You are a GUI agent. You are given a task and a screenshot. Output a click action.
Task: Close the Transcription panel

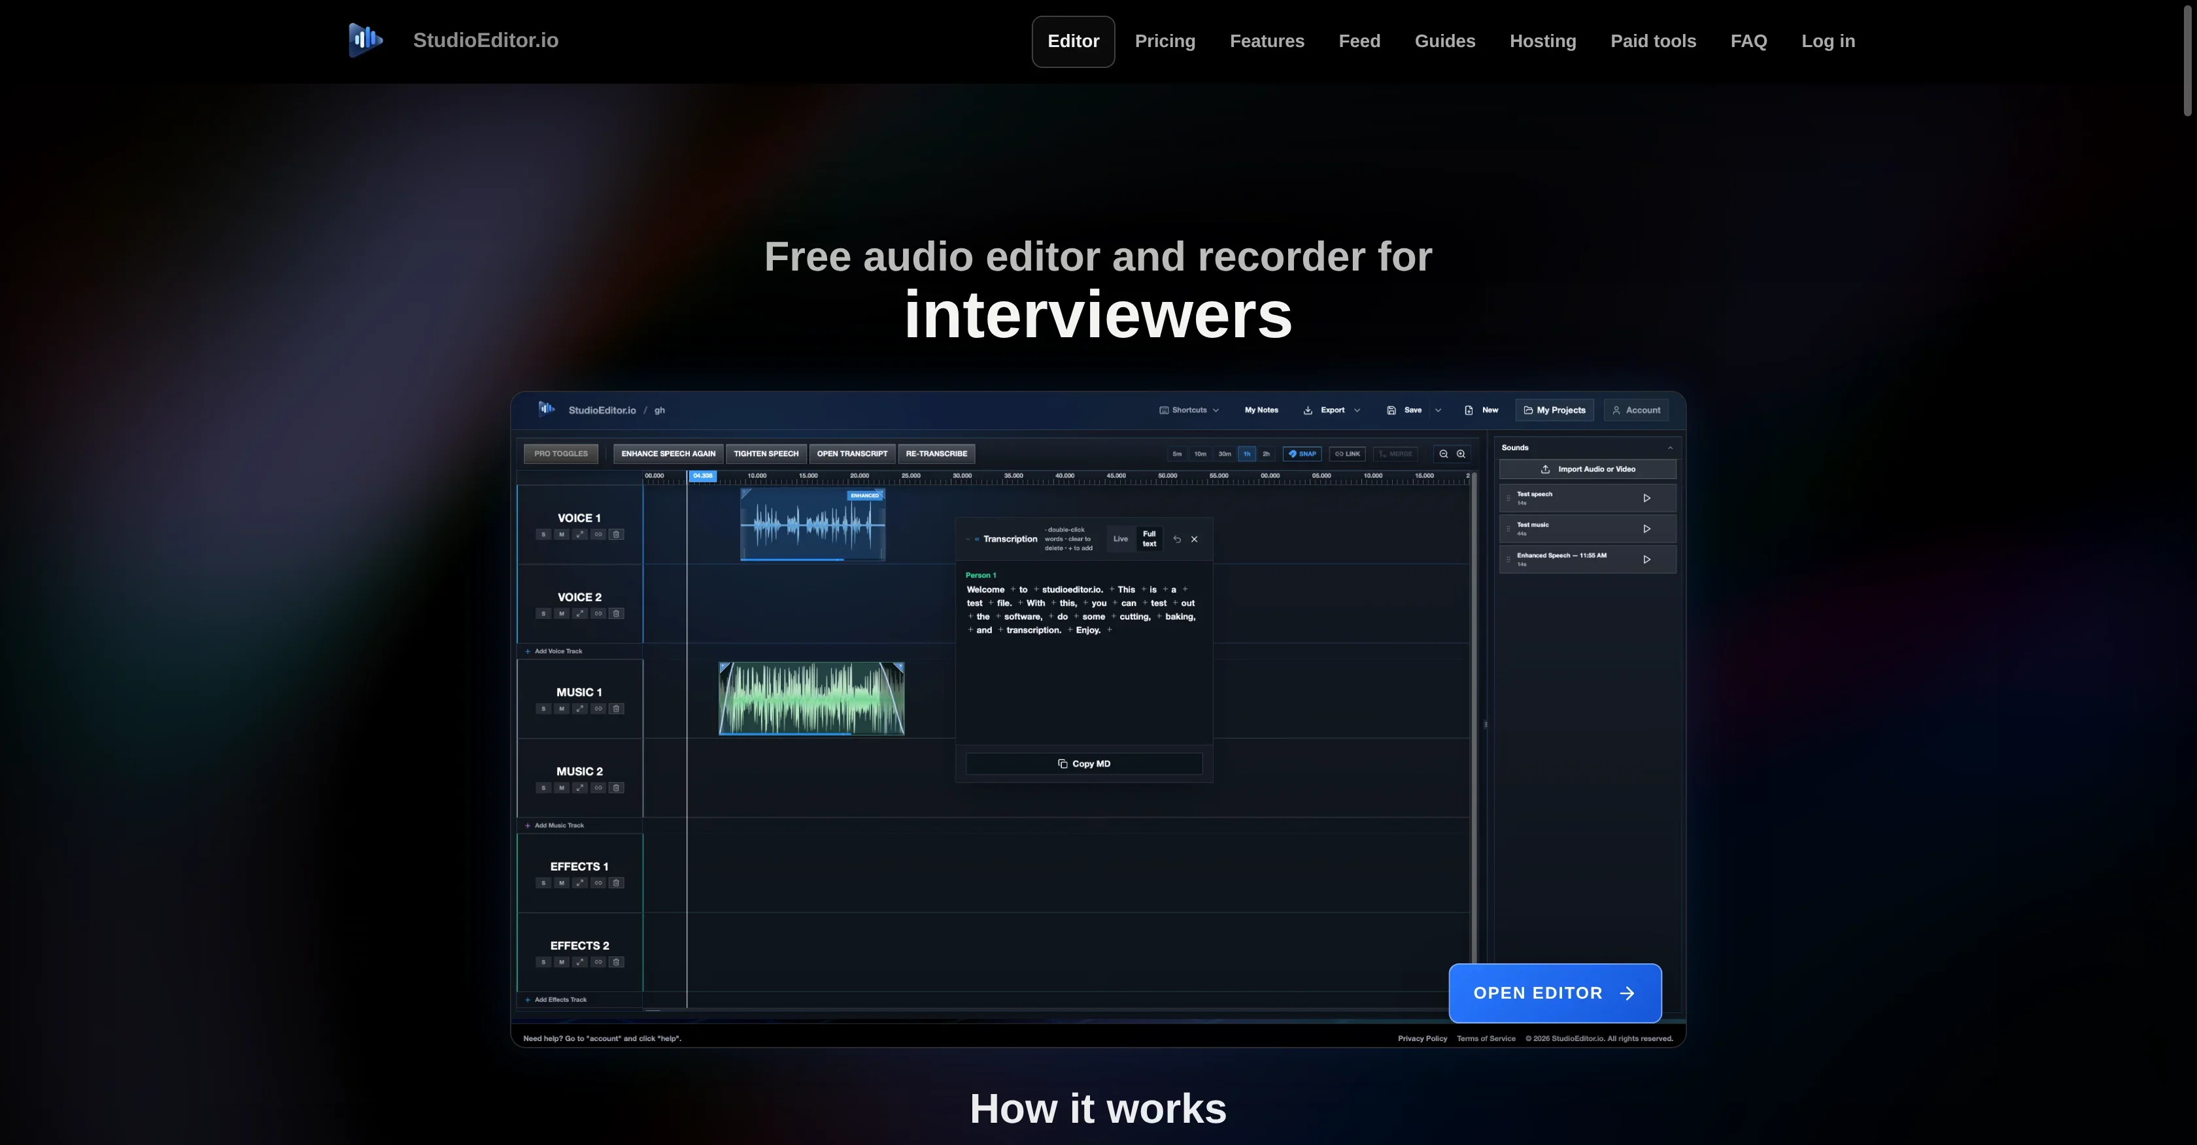tap(1194, 539)
